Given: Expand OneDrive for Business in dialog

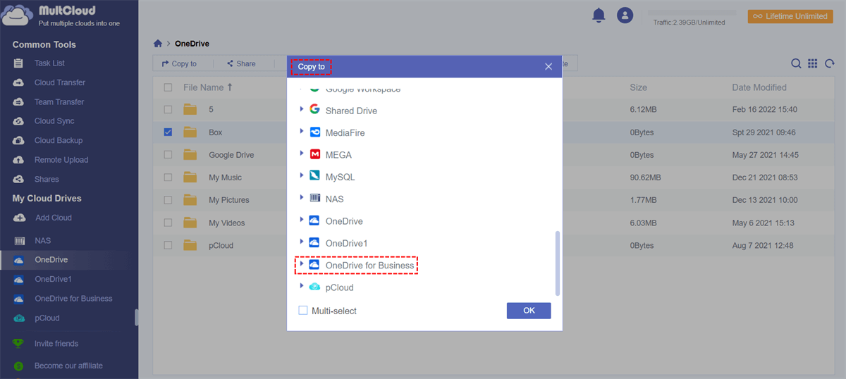Looking at the screenshot, I should tap(302, 263).
